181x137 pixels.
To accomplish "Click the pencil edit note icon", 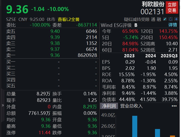I will (x=165, y=19).
